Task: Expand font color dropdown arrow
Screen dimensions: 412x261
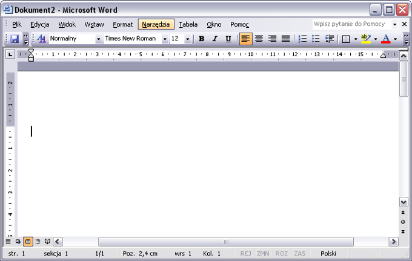Action: coord(395,39)
